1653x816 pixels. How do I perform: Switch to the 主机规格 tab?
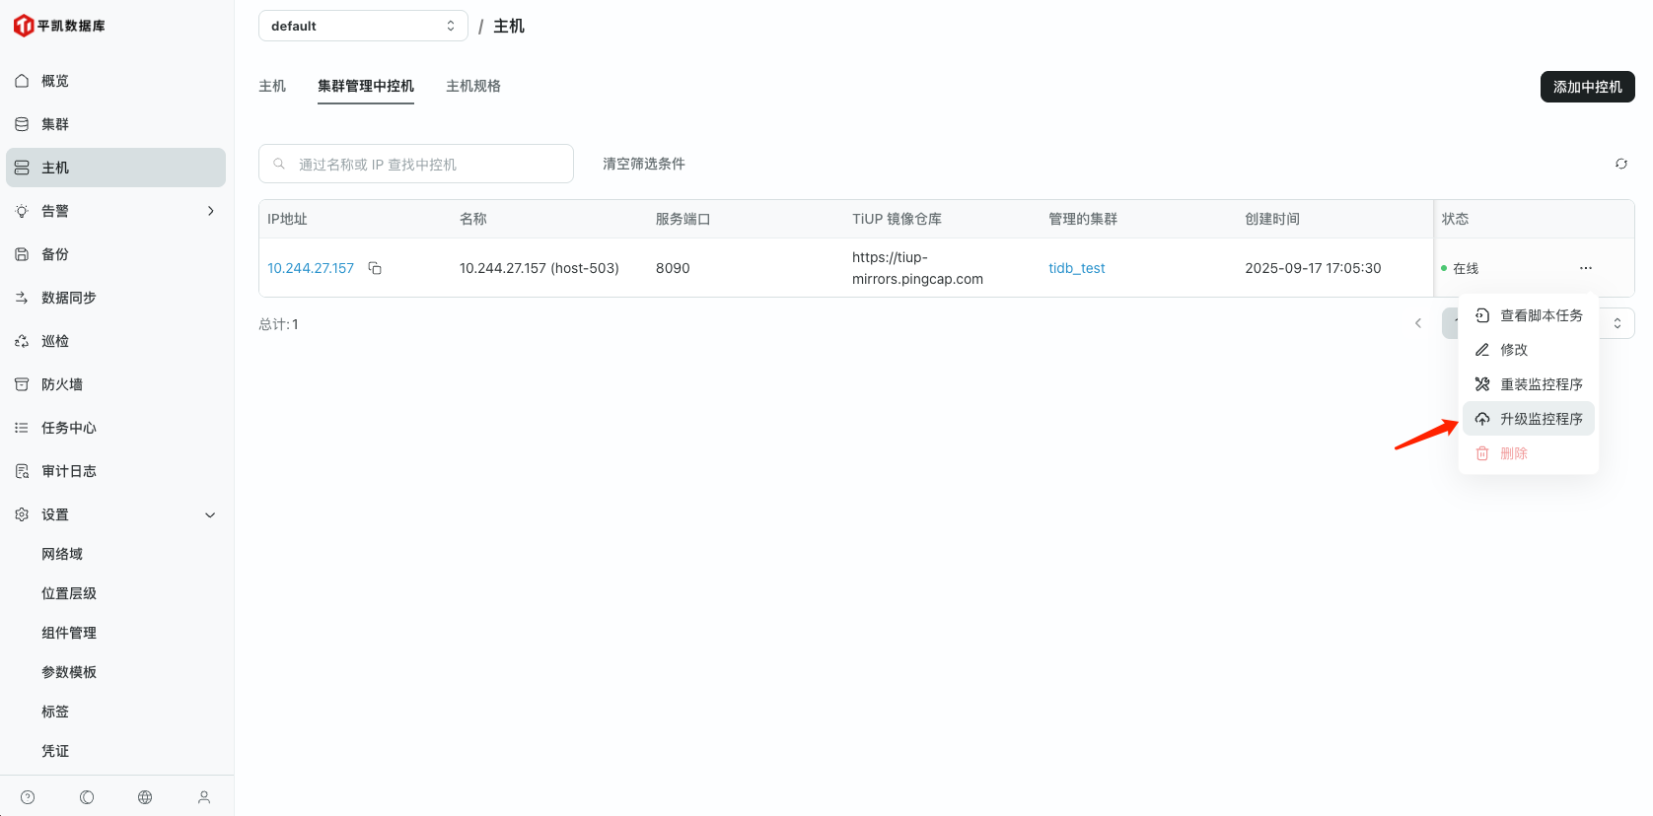(472, 86)
